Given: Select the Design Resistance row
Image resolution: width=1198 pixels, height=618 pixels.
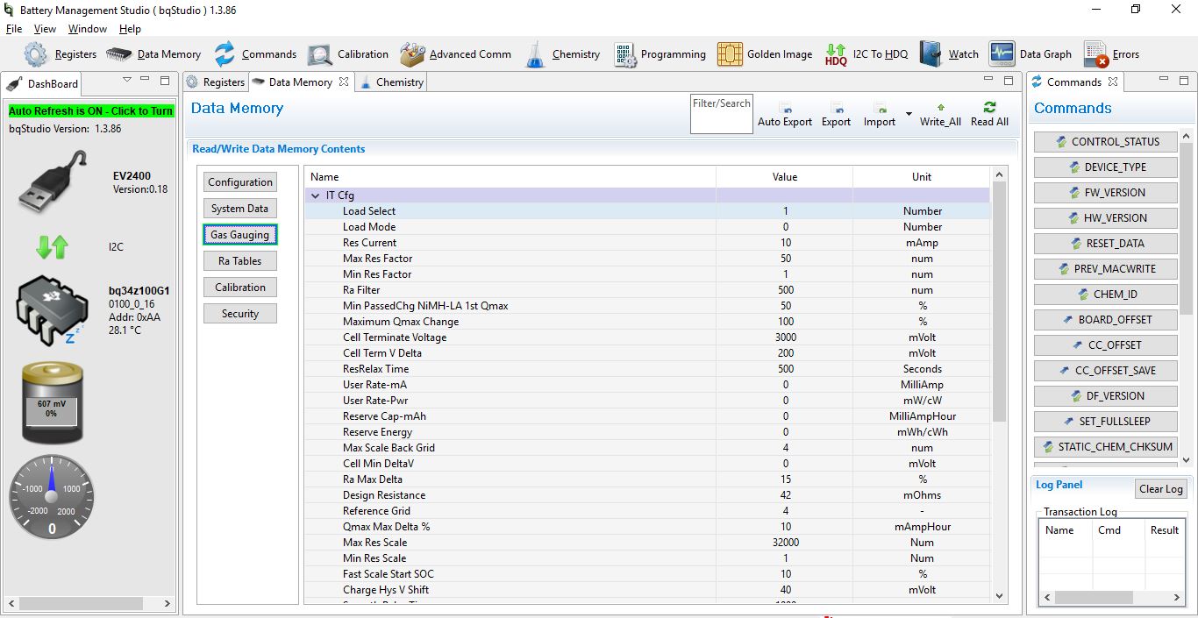Looking at the screenshot, I should pyautogui.click(x=647, y=495).
